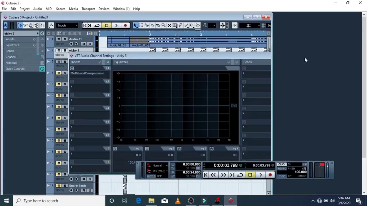
Task: Open the Audio menu
Action: click(37, 9)
